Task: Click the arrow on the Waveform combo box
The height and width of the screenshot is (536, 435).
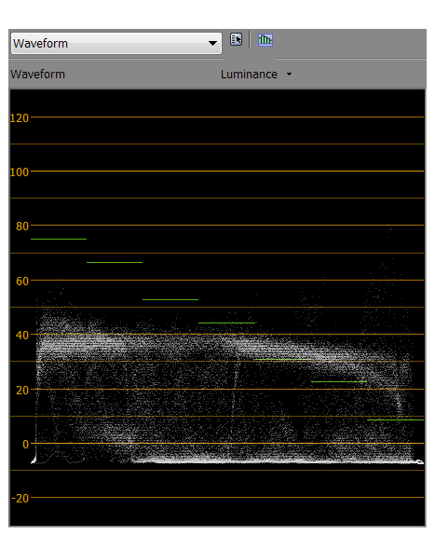Action: pyautogui.click(x=212, y=44)
